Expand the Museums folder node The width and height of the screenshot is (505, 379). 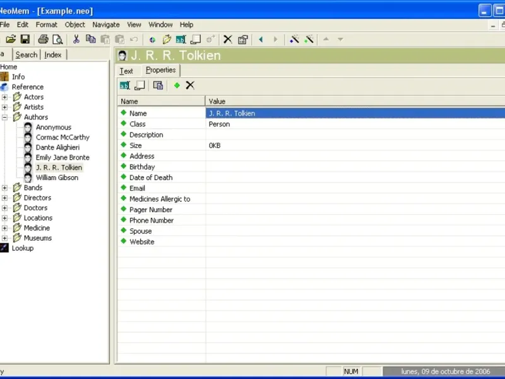click(5, 239)
